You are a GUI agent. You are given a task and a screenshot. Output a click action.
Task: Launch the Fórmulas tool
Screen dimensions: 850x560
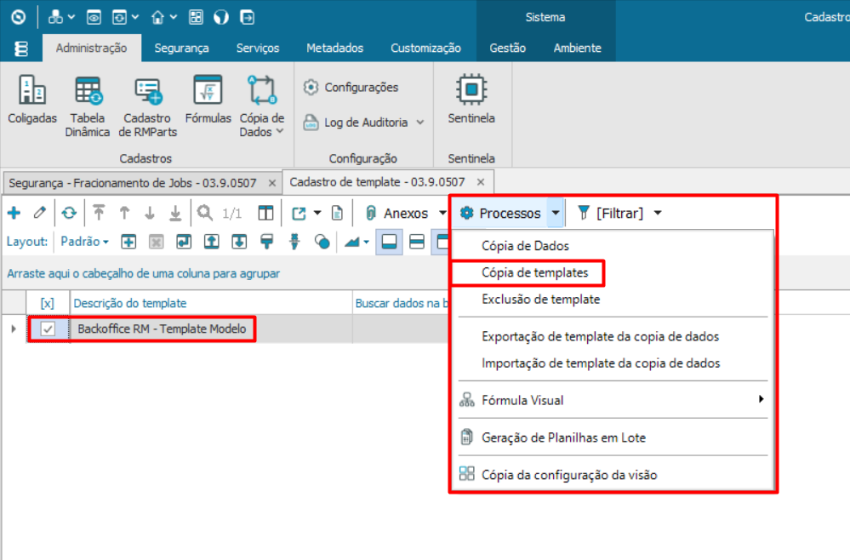click(208, 90)
